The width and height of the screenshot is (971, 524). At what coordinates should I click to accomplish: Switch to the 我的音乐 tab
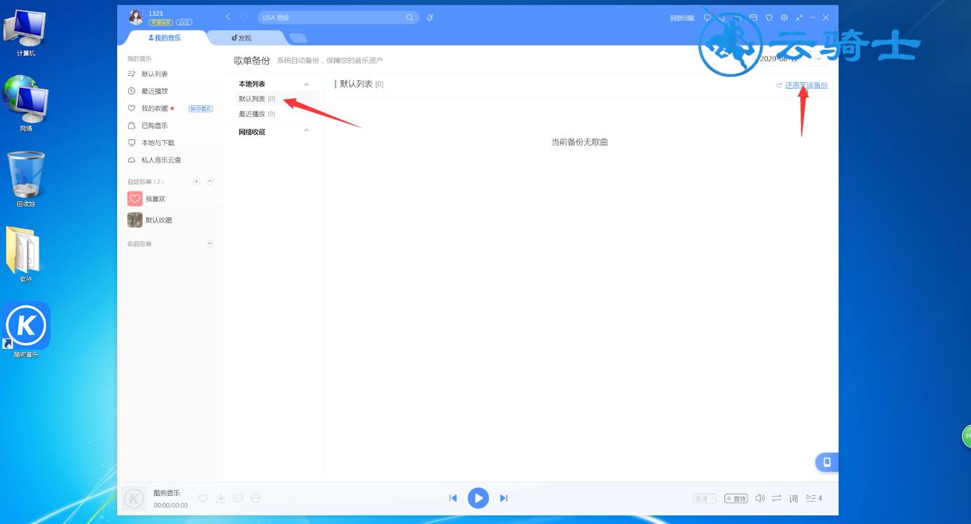pos(165,38)
